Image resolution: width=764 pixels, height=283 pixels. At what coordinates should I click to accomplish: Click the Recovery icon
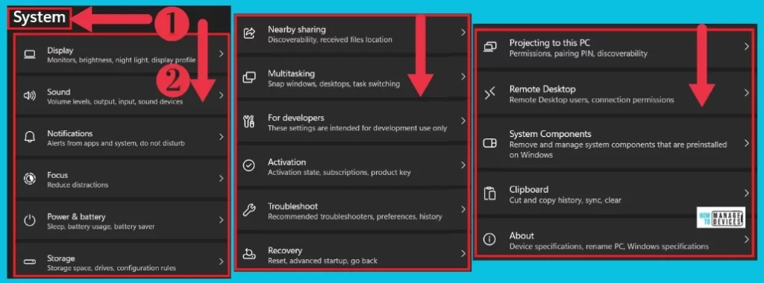[x=249, y=254]
